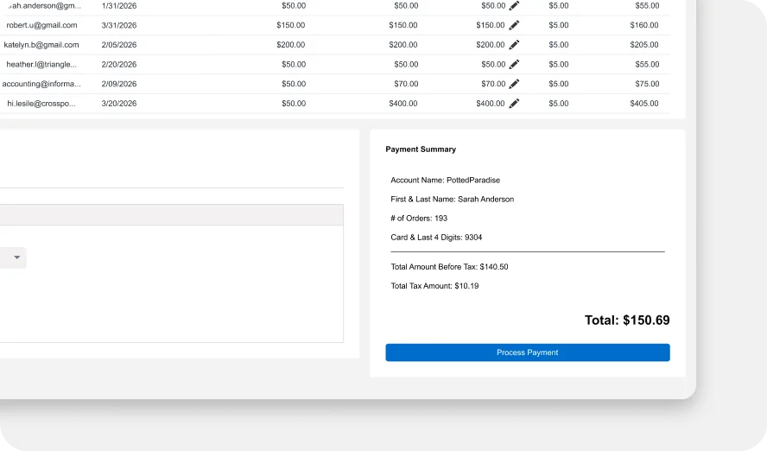The width and height of the screenshot is (767, 451).
Task: Click pencil icon in heather.l@triangle row
Action: 514,65
